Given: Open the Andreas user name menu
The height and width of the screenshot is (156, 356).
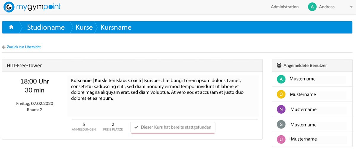Looking at the screenshot, I should [327, 7].
